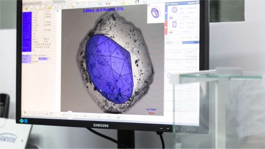Image resolution: width=265 pixels, height=149 pixels.
Task: Open the Windows Start button
Action: click(x=26, y=121)
